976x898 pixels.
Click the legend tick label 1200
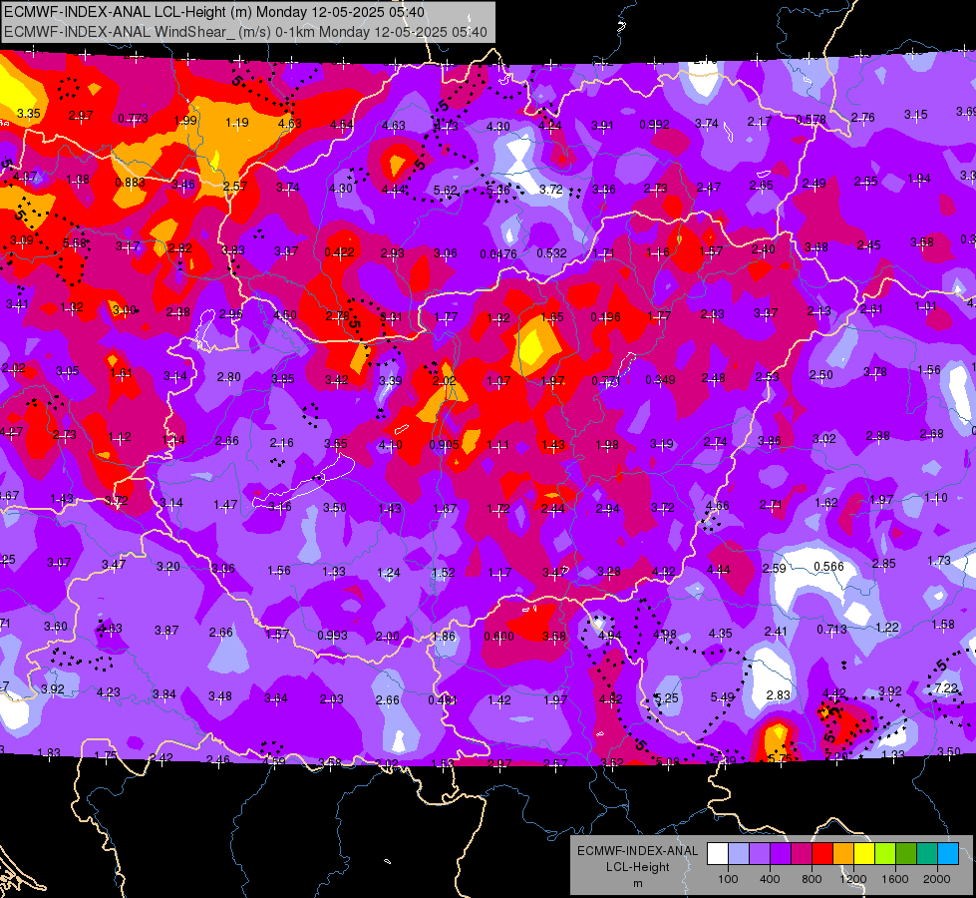(x=852, y=879)
